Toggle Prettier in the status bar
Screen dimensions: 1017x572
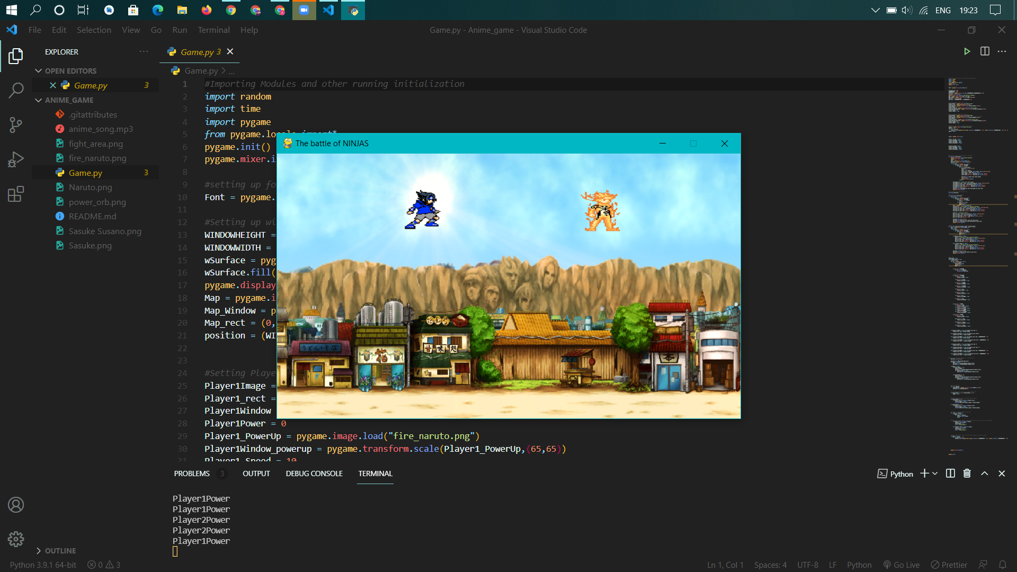point(949,565)
